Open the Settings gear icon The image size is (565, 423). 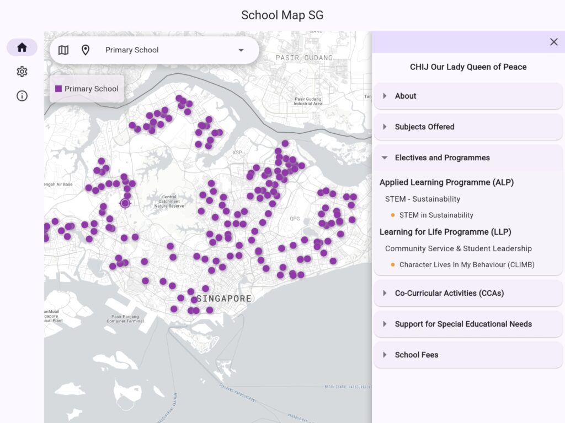22,72
